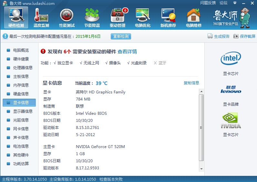Click the NVIDIA 显卡芯片 logo

tap(231, 120)
